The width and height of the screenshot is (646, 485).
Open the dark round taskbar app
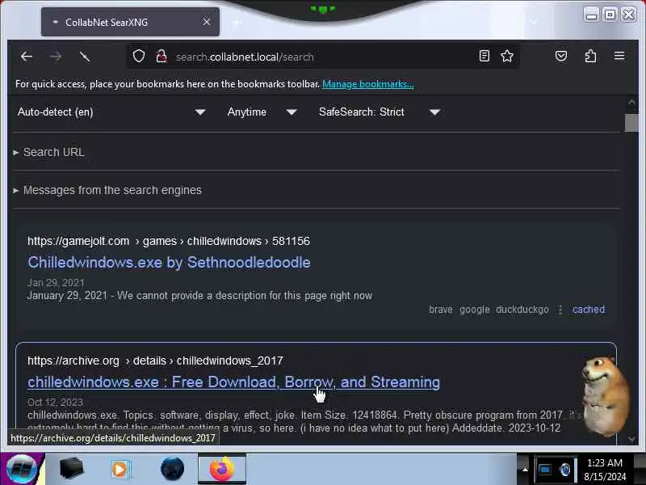172,469
